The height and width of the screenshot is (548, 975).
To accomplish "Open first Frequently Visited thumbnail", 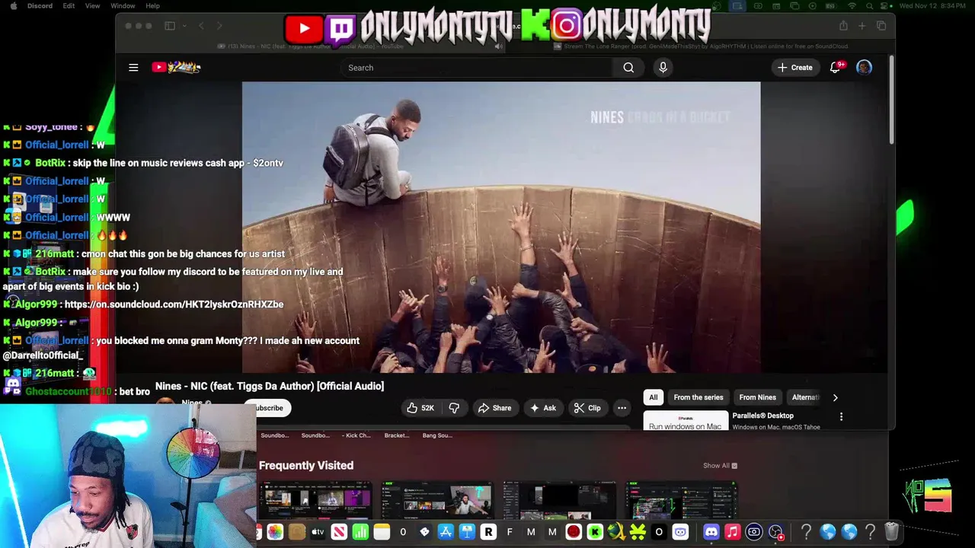I will tap(315, 500).
